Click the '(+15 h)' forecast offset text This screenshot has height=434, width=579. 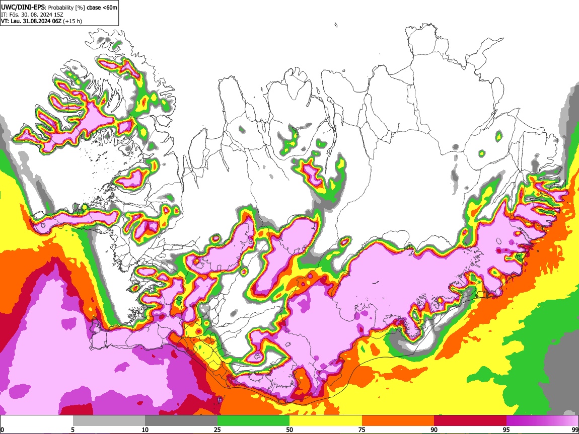pyautogui.click(x=73, y=21)
